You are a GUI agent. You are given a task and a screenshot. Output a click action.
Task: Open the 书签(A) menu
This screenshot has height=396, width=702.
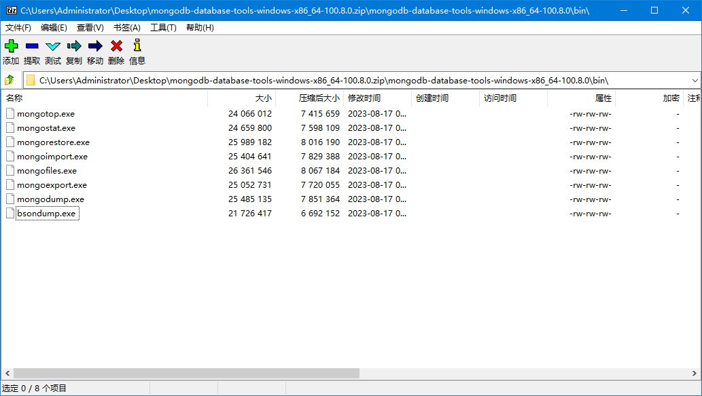tap(126, 28)
